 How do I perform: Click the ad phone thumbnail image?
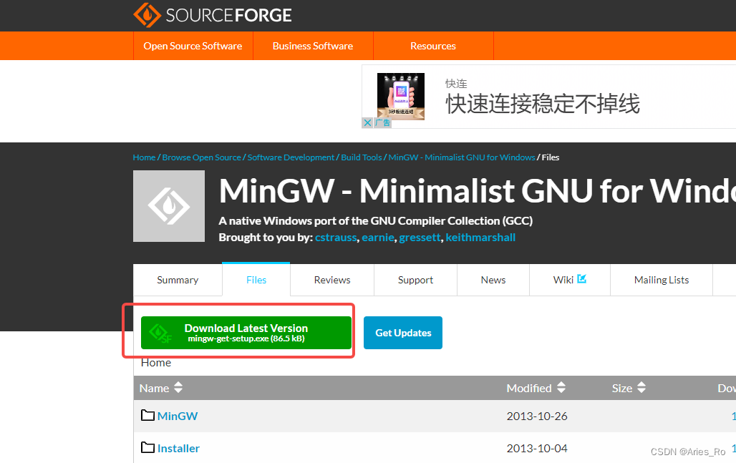(401, 96)
